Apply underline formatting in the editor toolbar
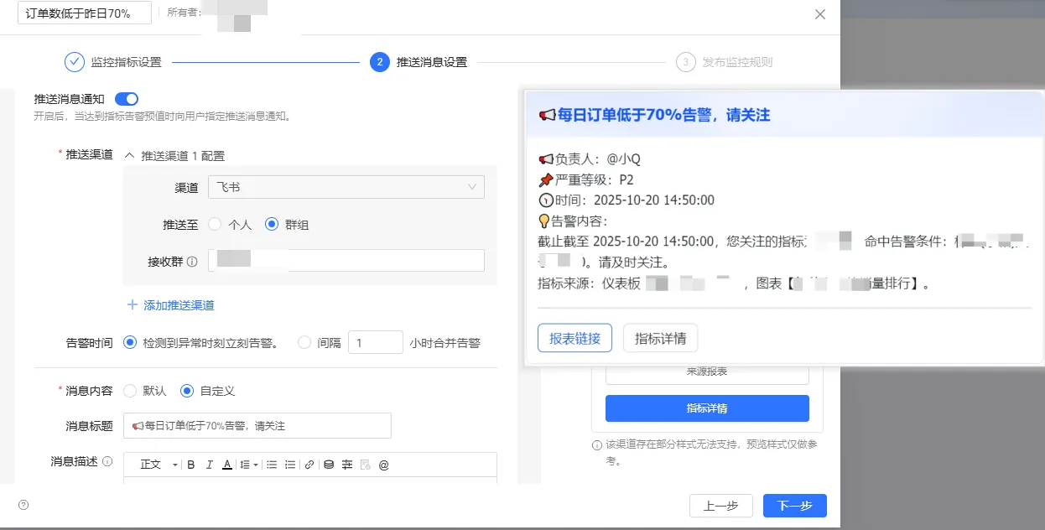Screen dimensions: 1045x530 coord(227,464)
